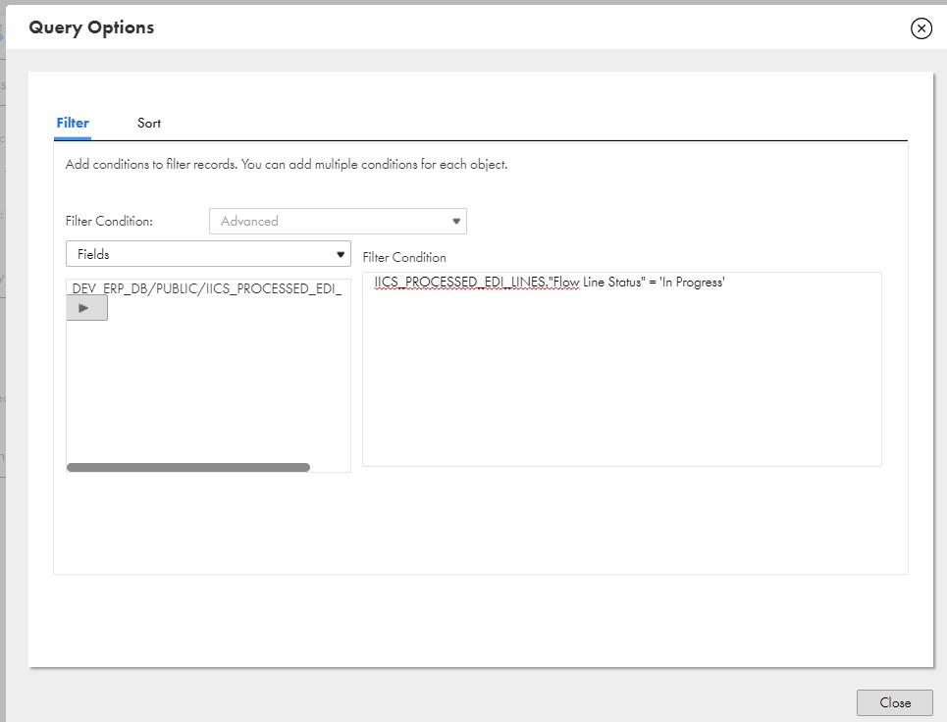
Task: Click the Filter Condition heading above the expression box
Action: (x=404, y=257)
